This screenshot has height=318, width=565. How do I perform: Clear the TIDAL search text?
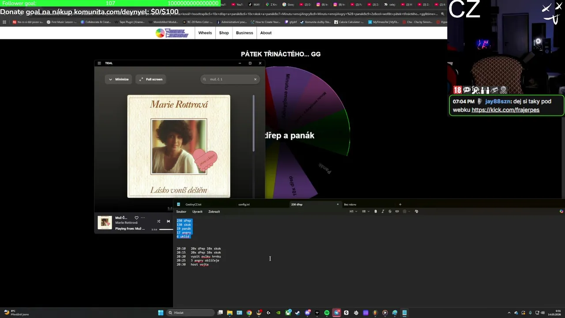click(255, 79)
